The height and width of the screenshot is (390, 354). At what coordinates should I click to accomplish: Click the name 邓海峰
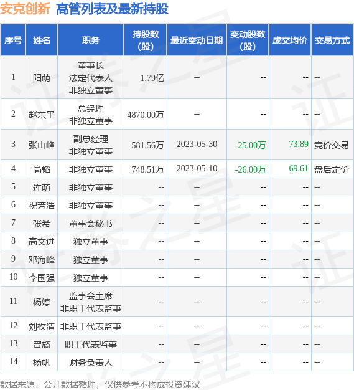click(42, 259)
